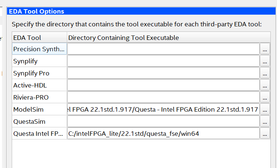Select the Precision Synthesis name cell
Viewport: 277px width, 168px height.
[39, 49]
